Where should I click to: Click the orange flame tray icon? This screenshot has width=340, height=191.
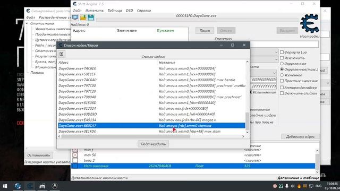pos(299,186)
